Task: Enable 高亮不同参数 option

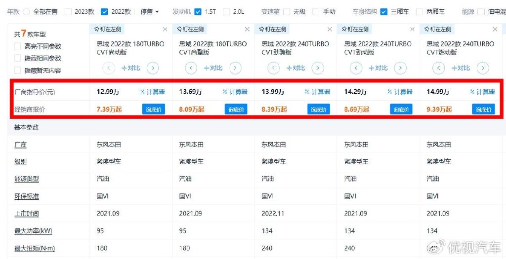Action: coord(18,46)
